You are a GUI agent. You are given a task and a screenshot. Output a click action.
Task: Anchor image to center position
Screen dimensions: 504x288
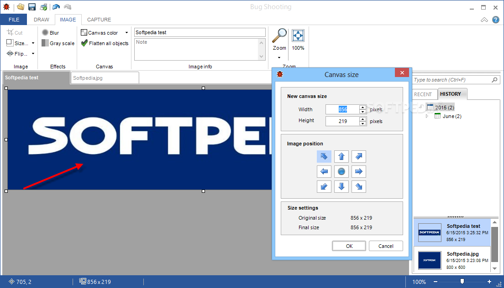click(341, 172)
